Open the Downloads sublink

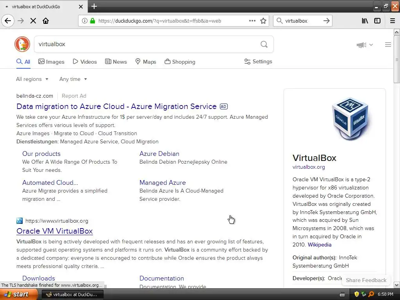pos(39,278)
